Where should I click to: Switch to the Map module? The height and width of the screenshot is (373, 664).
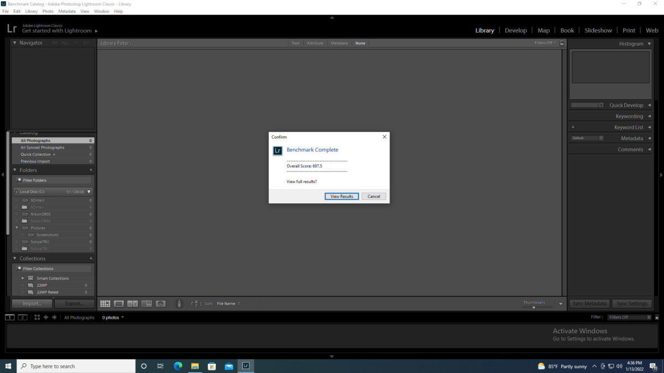(543, 30)
